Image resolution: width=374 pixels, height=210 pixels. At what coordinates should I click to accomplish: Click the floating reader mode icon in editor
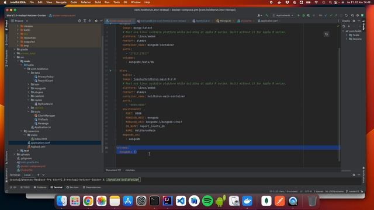[x=326, y=34]
